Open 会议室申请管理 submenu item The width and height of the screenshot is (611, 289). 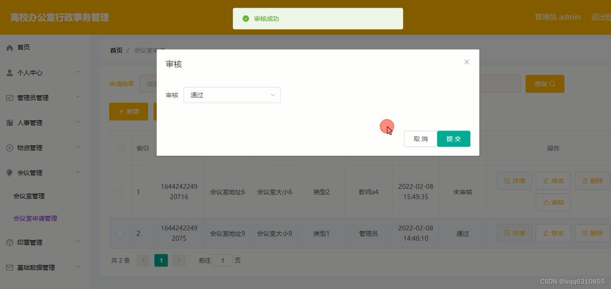[x=35, y=218]
